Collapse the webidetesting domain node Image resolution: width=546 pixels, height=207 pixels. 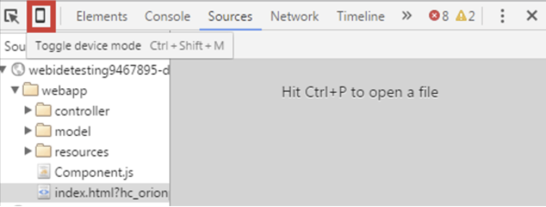tap(4, 70)
